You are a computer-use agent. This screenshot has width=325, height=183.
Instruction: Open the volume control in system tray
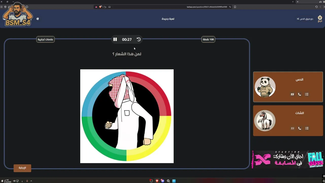coord(14,181)
